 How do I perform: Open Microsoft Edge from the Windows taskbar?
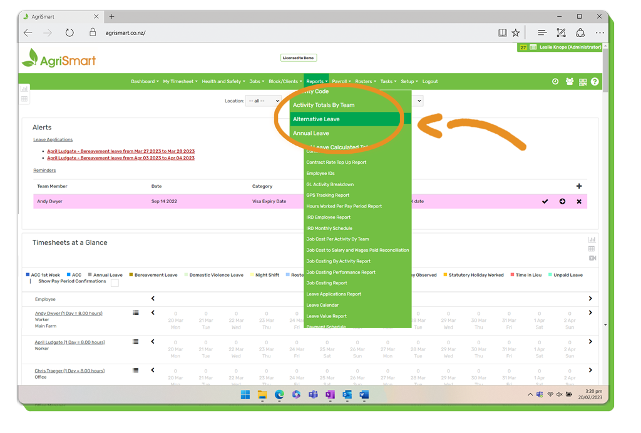279,395
